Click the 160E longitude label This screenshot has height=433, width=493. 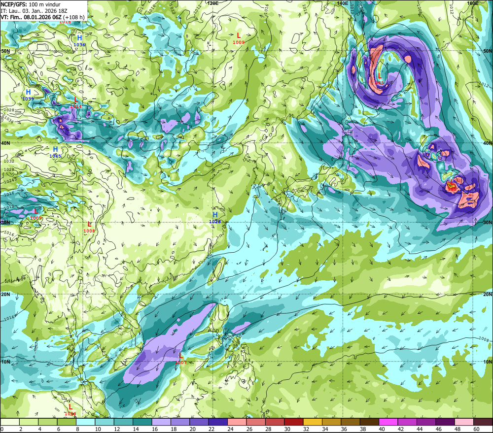tap(472, 3)
